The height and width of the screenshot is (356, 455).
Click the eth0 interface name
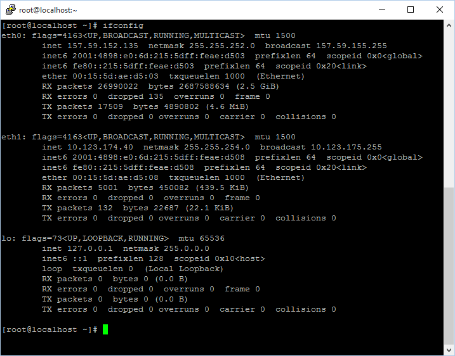(x=13, y=35)
